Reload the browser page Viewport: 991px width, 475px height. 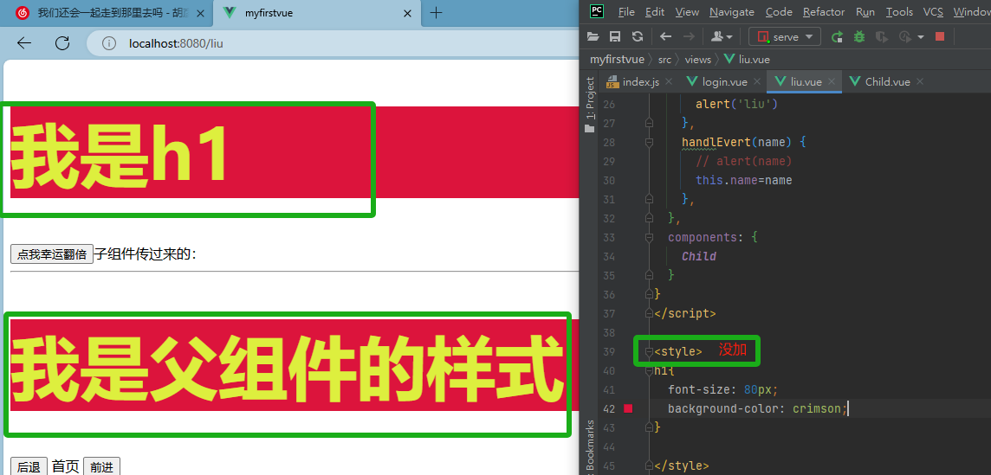(x=62, y=43)
